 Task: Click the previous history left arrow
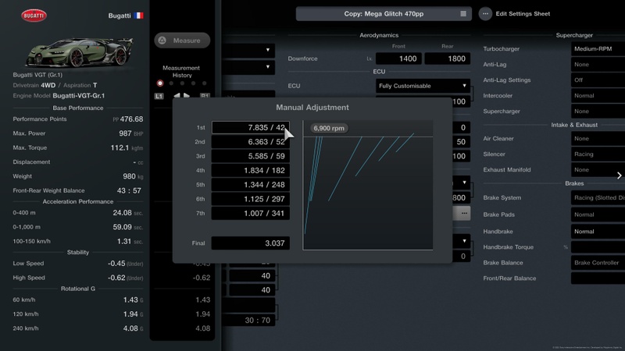[177, 95]
